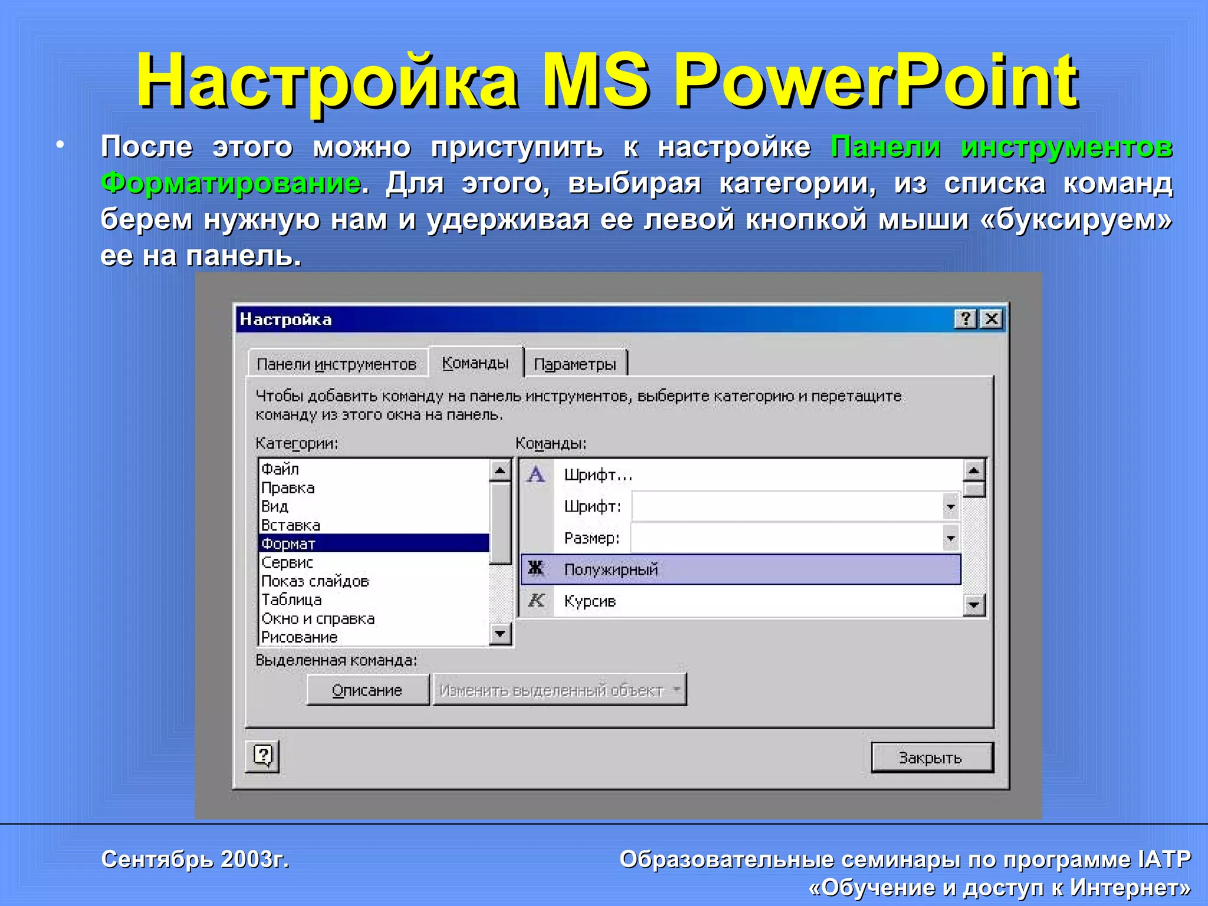Click the green Форматирование text on the slide
The height and width of the screenshot is (906, 1208).
pyautogui.click(x=231, y=183)
